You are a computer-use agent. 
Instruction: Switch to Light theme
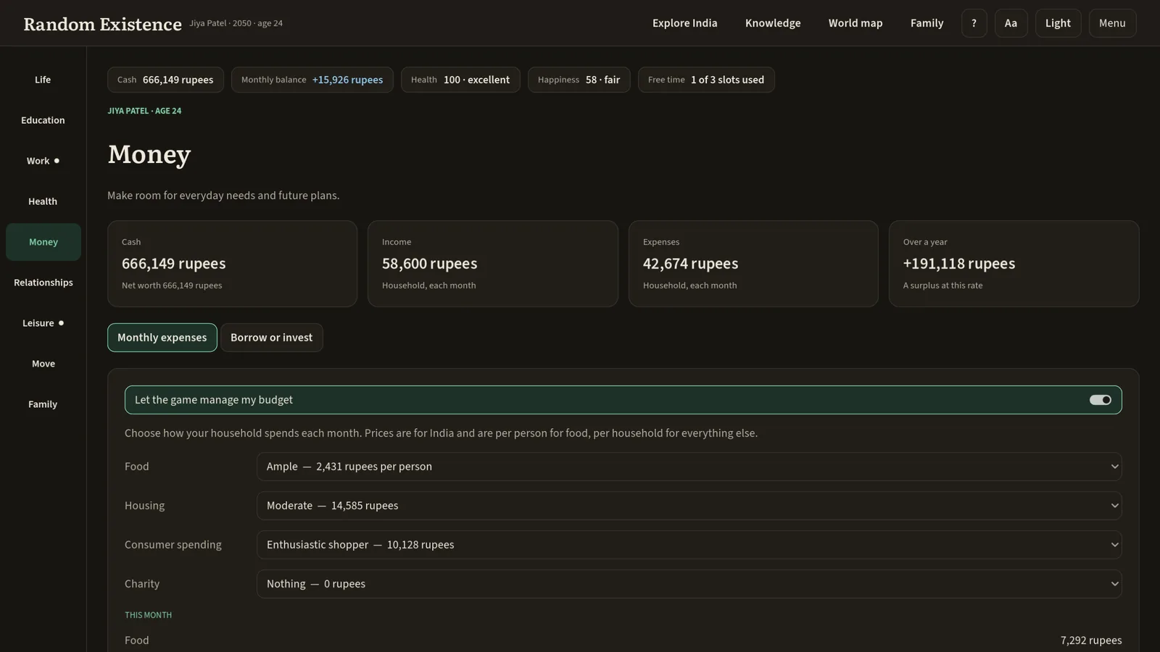(1058, 23)
